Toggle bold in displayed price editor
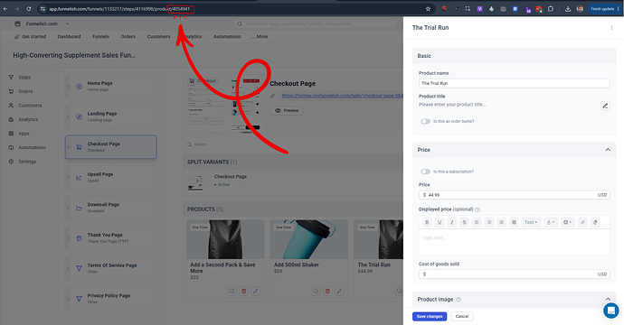Viewport: 624px width, 325px height. coord(427,222)
